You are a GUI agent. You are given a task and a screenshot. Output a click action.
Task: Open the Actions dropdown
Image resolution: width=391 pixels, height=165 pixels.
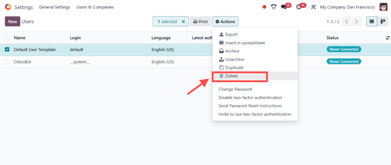click(225, 22)
